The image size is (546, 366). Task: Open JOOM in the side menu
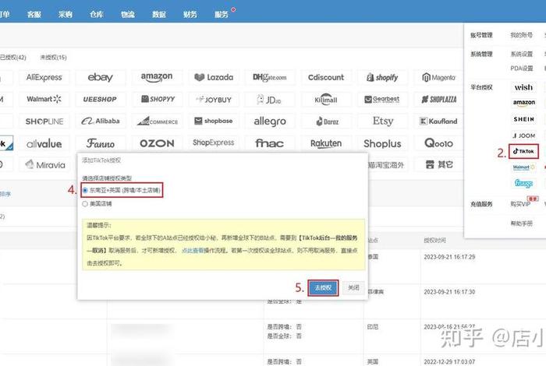(523, 135)
